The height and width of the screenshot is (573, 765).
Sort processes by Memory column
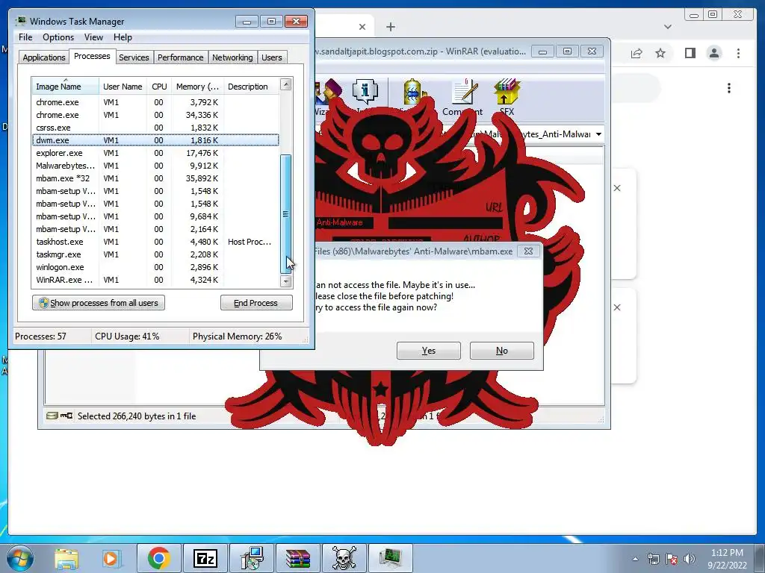(197, 87)
